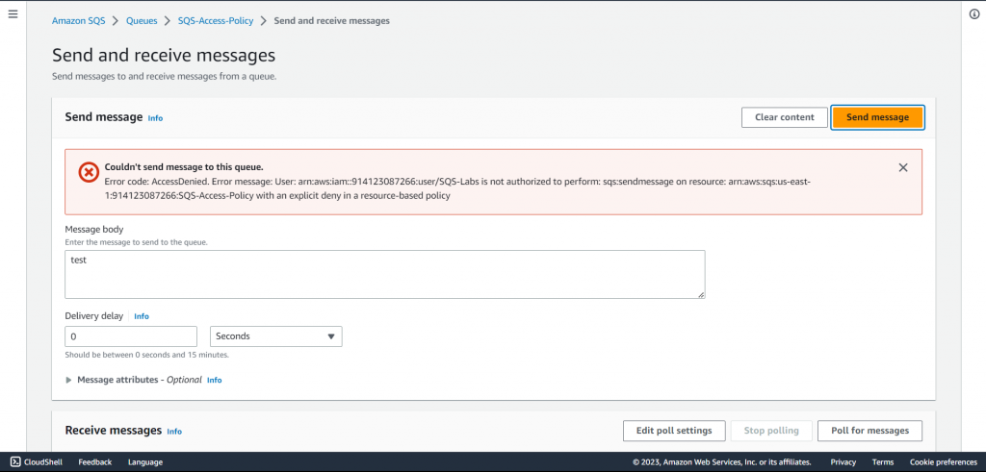Viewport: 986px width, 472px height.
Task: Click the red error icon in alert
Action: click(88, 172)
